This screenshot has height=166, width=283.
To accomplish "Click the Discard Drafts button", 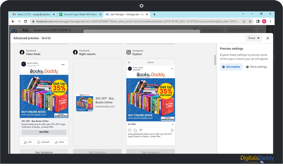I will [x=212, y=30].
